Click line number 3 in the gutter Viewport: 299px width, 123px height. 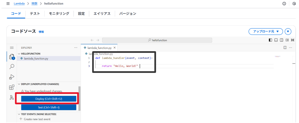point(89,66)
